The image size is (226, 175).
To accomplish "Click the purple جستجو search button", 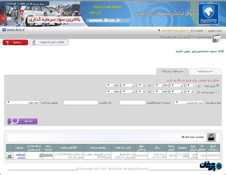I will pos(23,121).
